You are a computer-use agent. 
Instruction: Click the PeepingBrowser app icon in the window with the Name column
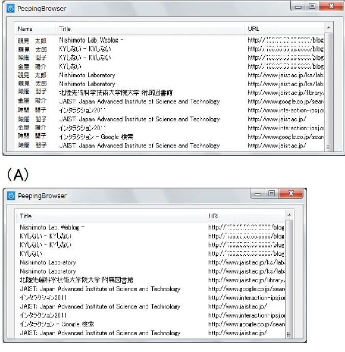click(x=10, y=9)
